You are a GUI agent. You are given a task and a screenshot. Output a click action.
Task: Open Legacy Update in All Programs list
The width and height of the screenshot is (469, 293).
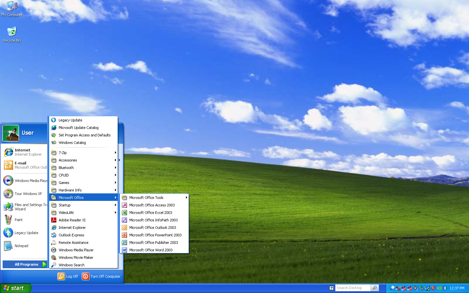click(x=83, y=120)
